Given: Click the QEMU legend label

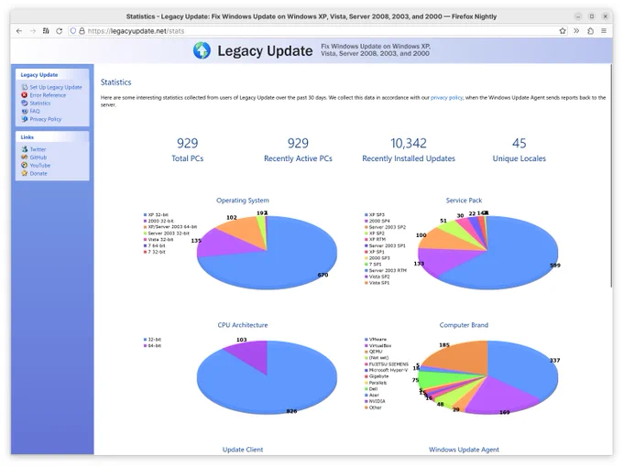Looking at the screenshot, I should pyautogui.click(x=376, y=352).
